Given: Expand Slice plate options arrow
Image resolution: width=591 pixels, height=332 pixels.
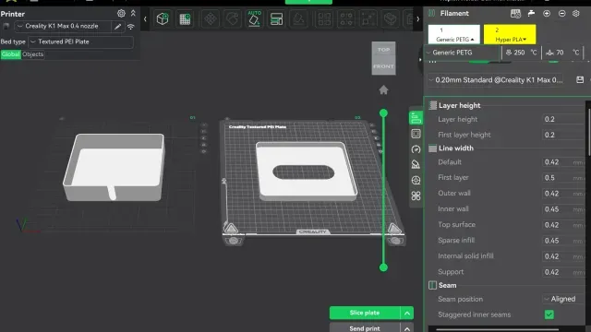Looking at the screenshot, I should (x=407, y=313).
